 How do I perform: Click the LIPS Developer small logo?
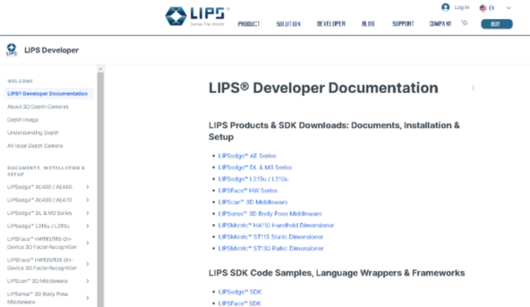[x=11, y=50]
